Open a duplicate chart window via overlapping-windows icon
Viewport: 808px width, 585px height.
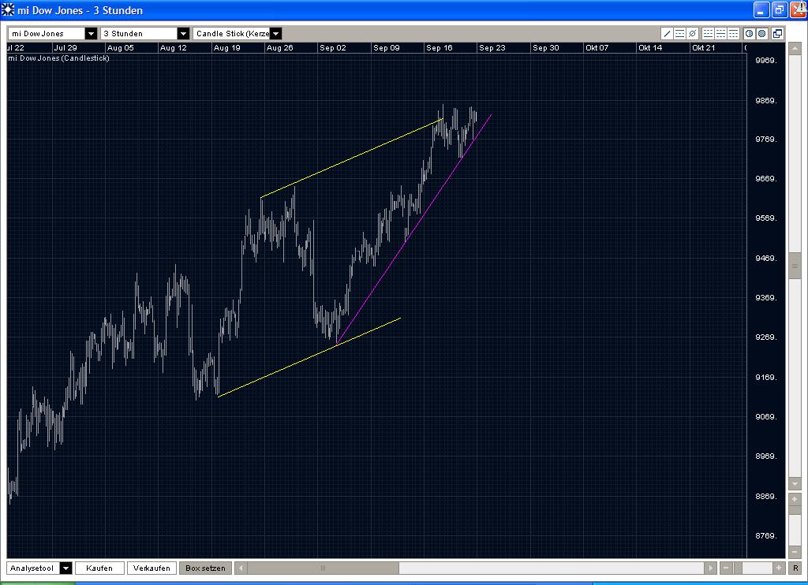click(776, 34)
